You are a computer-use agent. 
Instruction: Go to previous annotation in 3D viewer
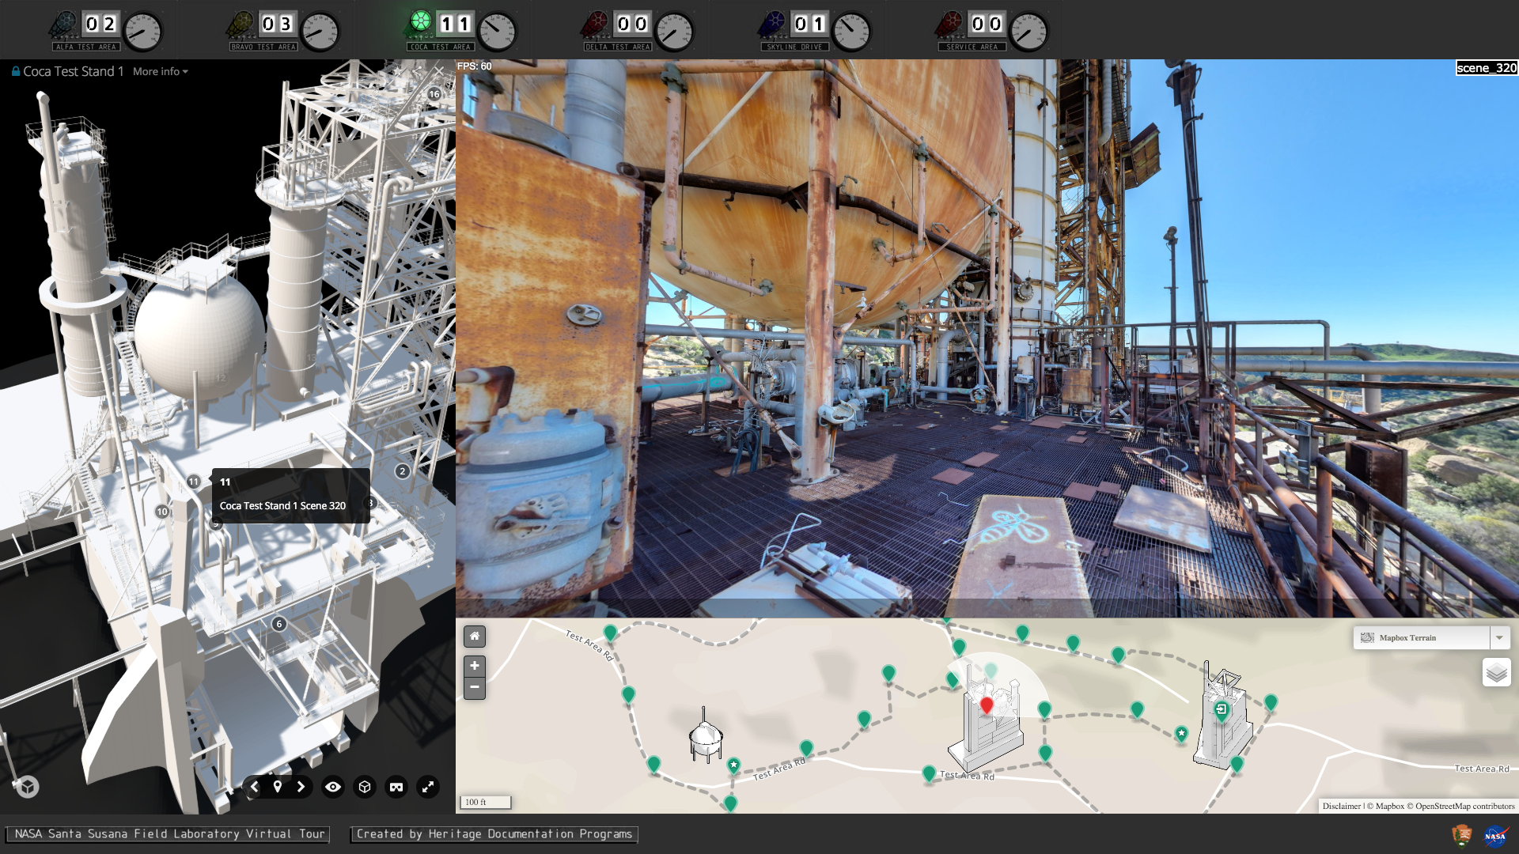click(x=255, y=787)
